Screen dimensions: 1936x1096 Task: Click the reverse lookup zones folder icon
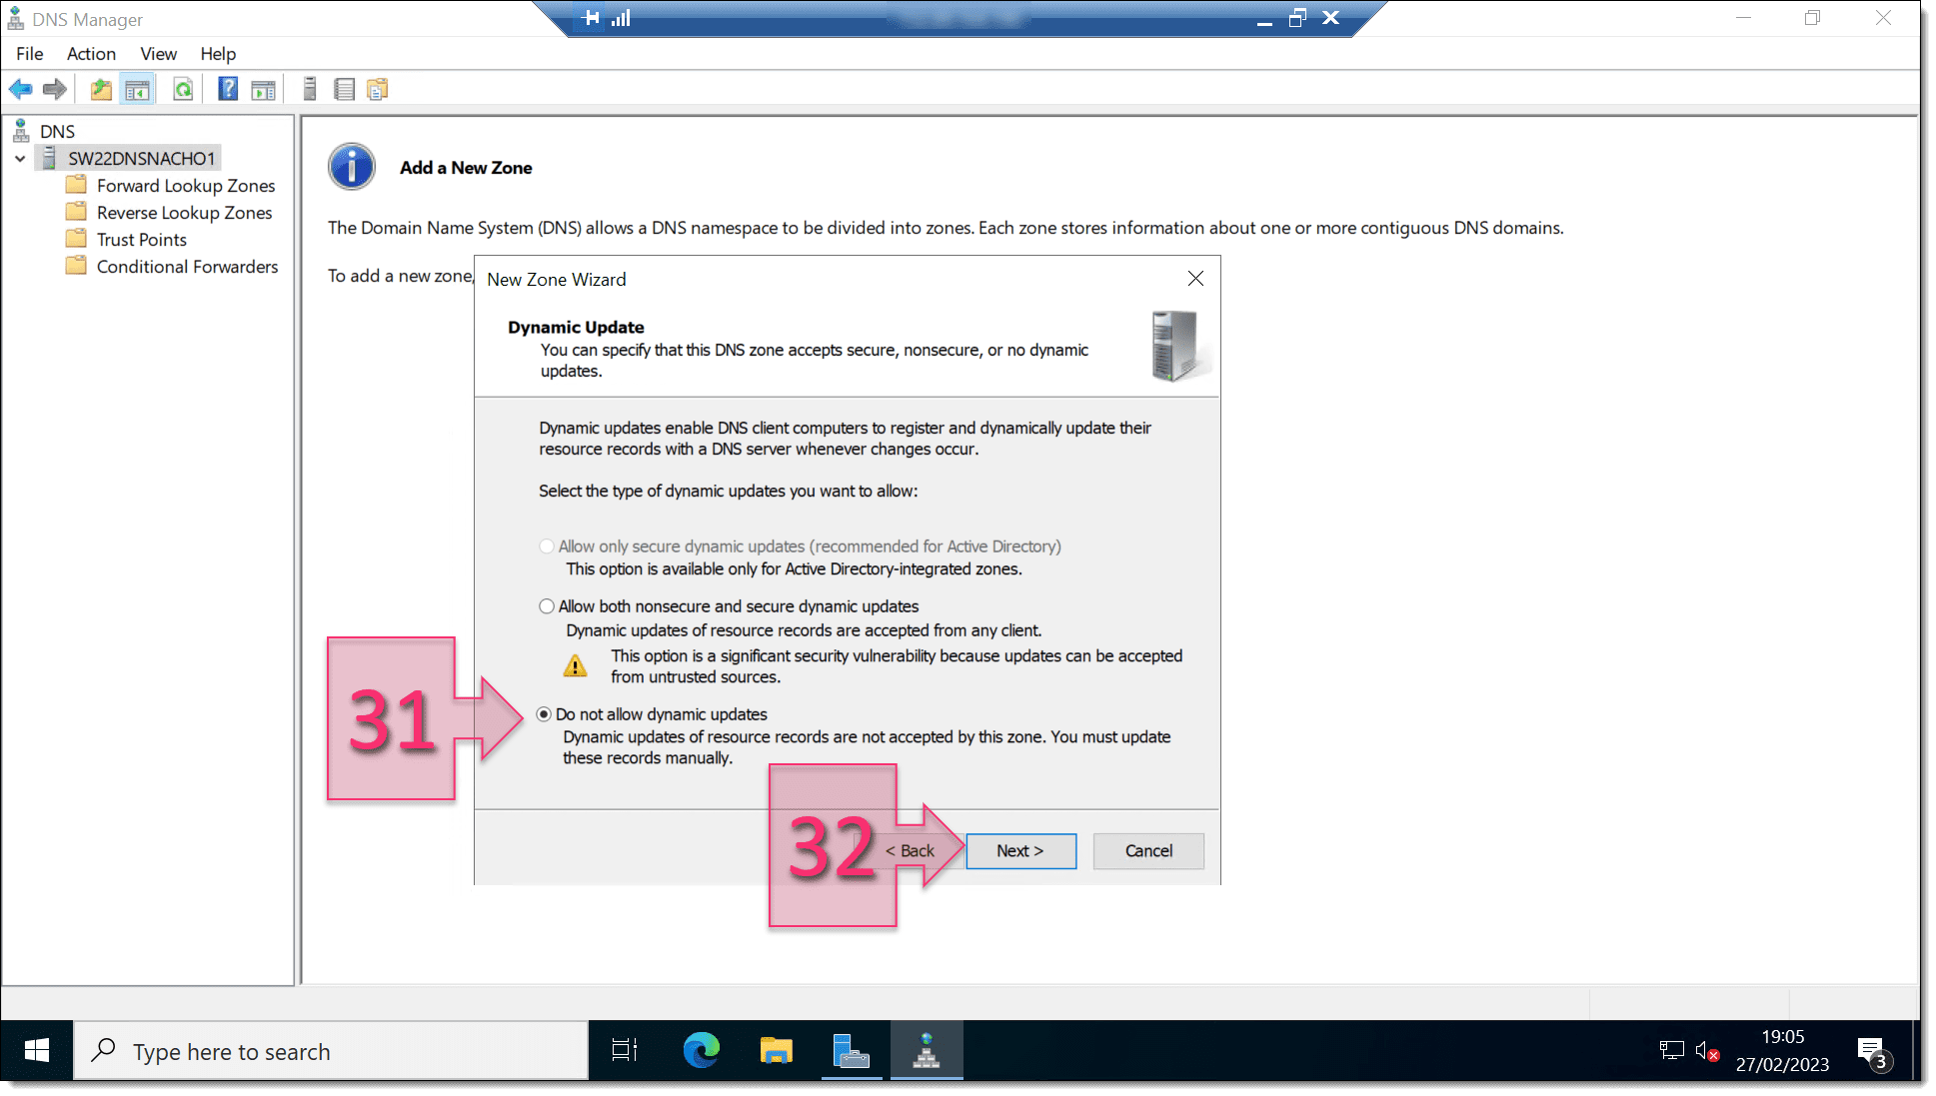76,211
